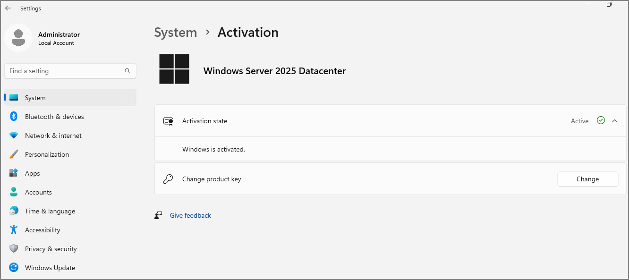629x280 pixels.
Task: Click the Administrator profile avatar
Action: [18, 38]
